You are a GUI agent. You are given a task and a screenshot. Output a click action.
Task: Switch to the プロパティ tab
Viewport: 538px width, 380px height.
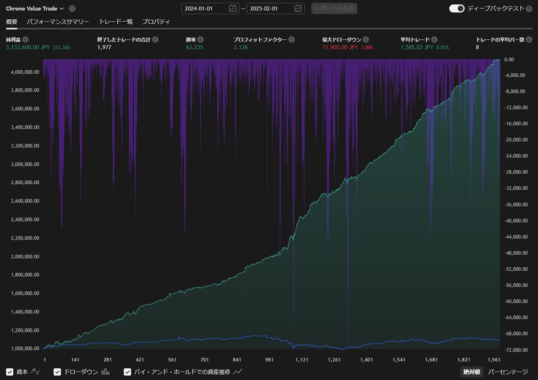point(156,22)
